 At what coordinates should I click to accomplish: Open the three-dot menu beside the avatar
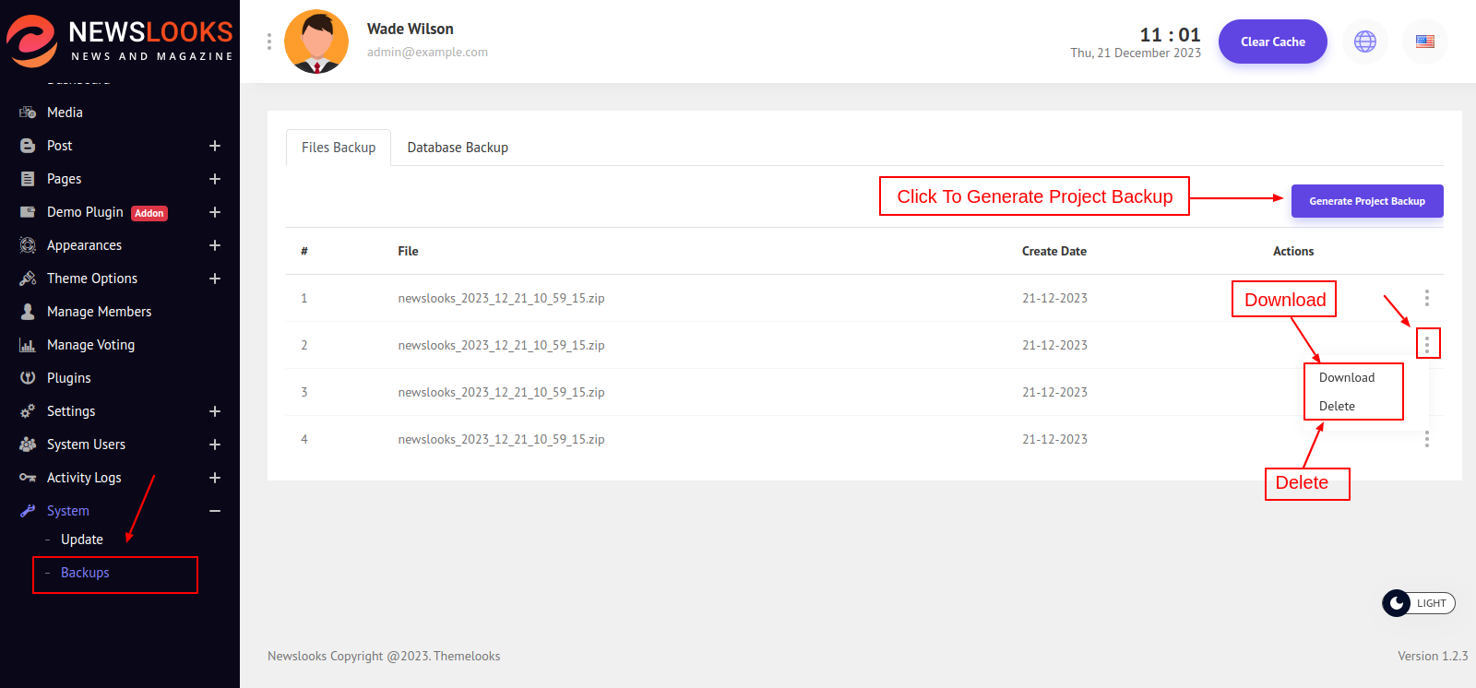269,42
